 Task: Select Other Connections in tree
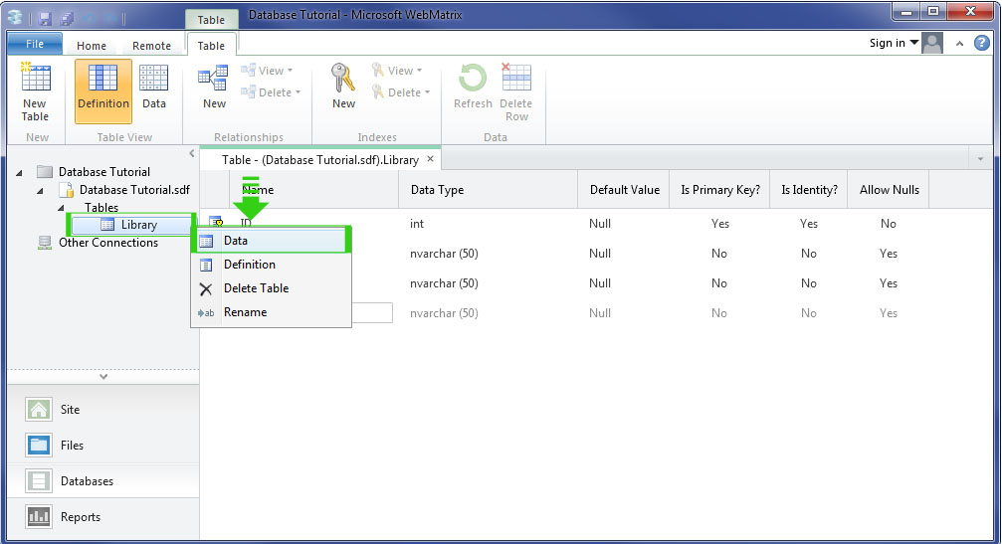coord(108,243)
